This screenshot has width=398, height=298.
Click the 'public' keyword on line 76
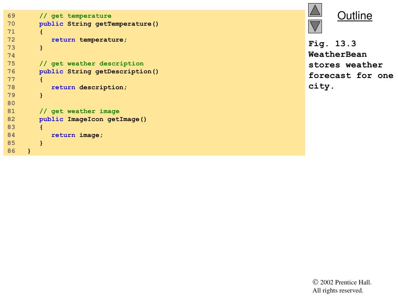pos(51,71)
